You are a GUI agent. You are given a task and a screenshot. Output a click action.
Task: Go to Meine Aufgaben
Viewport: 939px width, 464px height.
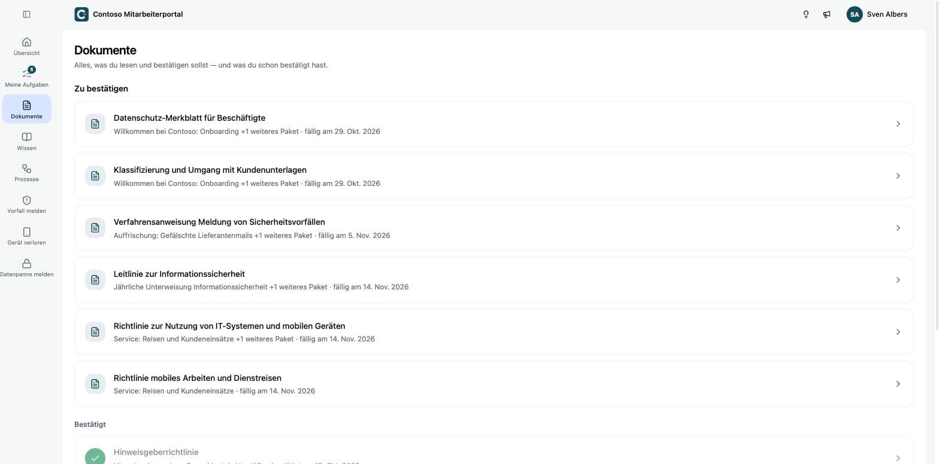click(x=26, y=78)
